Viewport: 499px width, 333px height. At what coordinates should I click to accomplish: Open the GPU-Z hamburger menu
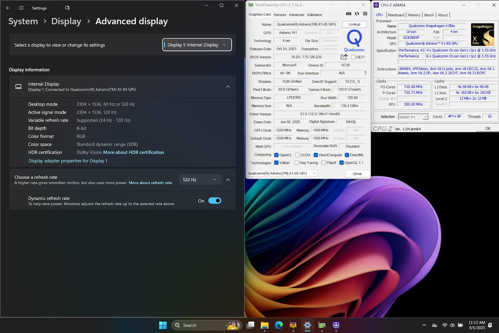365,14
